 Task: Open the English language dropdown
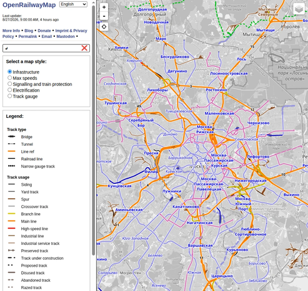(x=73, y=4)
